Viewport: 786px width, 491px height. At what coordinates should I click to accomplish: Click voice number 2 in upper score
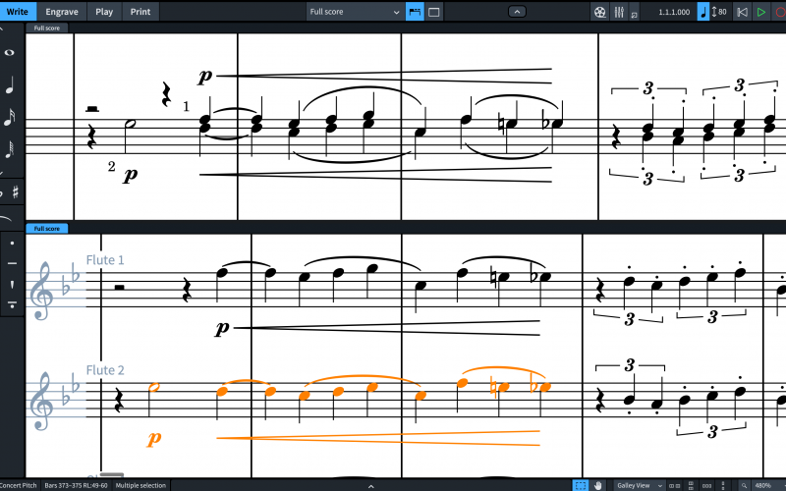click(111, 166)
